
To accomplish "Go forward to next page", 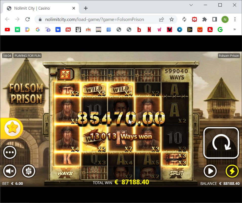I will click(17, 19).
